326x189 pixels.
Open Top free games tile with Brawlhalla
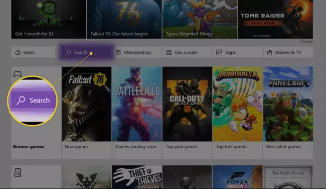238,113
